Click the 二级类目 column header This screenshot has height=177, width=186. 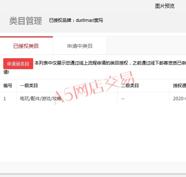(x=130, y=86)
